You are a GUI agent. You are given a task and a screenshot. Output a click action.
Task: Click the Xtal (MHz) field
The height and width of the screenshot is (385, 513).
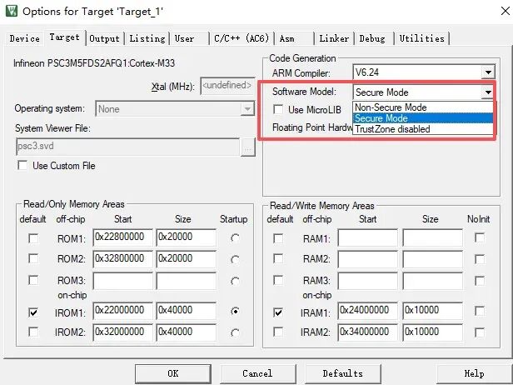point(227,86)
